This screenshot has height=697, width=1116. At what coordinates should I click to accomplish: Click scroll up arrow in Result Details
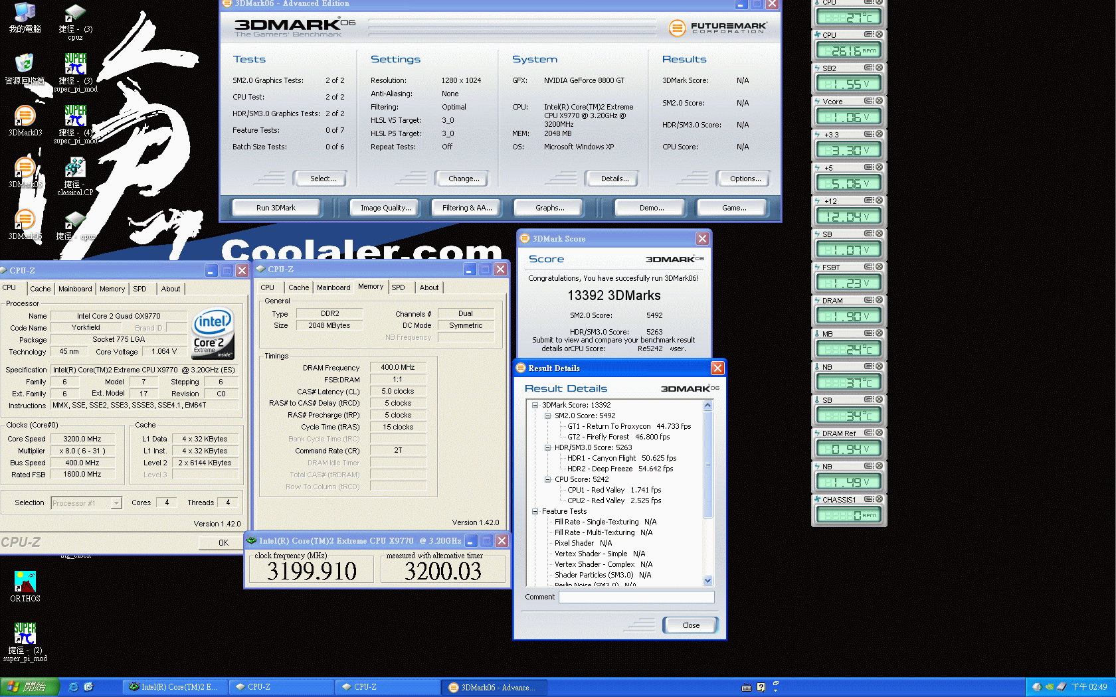707,405
